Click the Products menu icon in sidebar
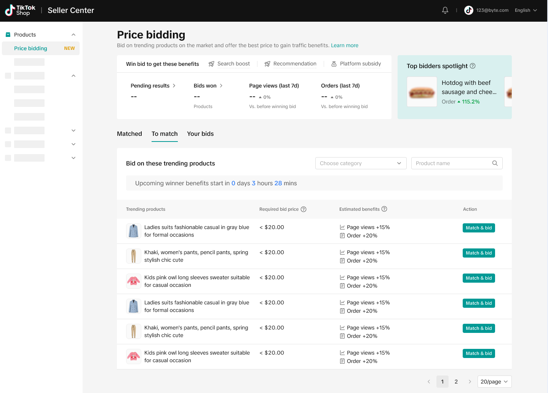The height and width of the screenshot is (393, 548). pos(8,35)
